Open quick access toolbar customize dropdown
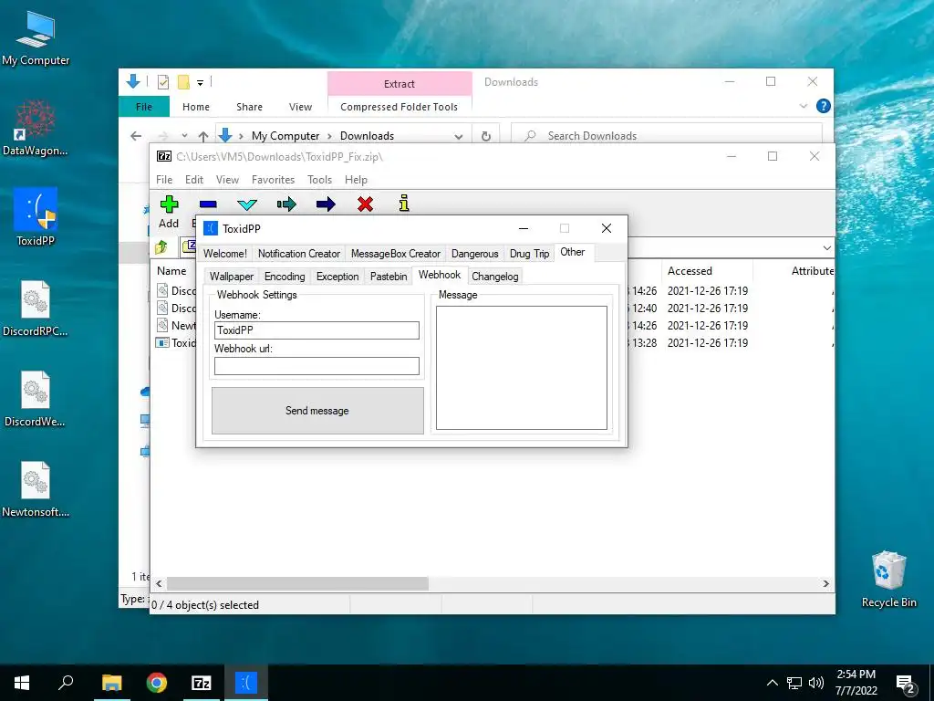This screenshot has width=934, height=701. pyautogui.click(x=200, y=83)
